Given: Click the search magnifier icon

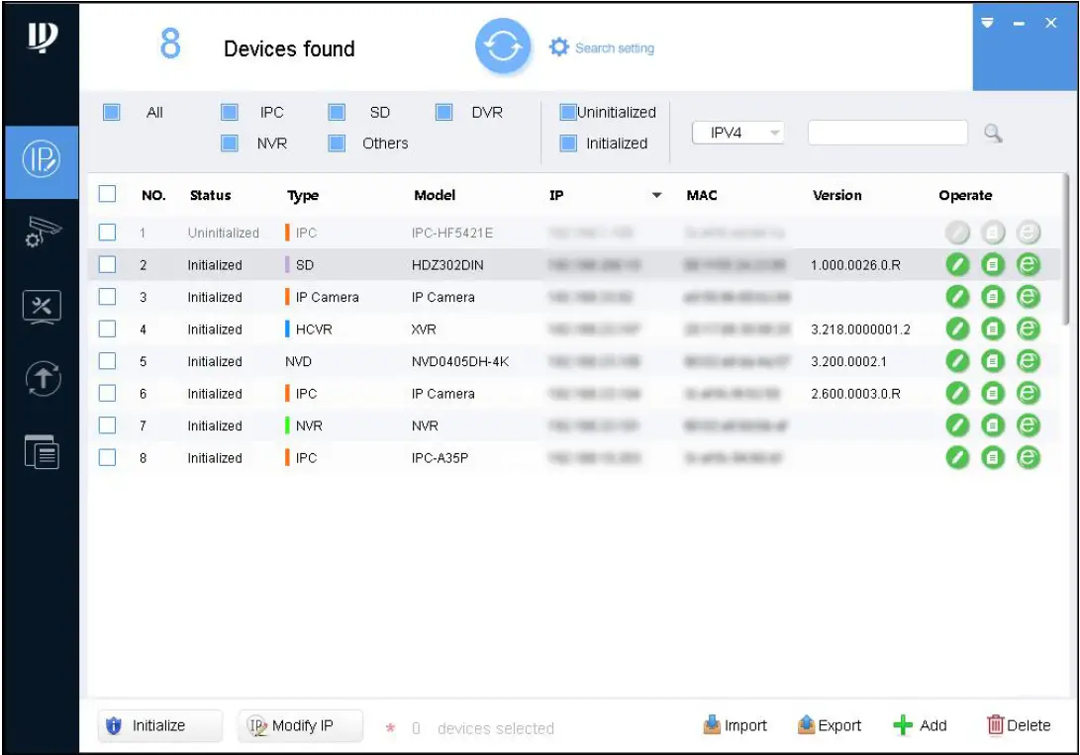Looking at the screenshot, I should 992,134.
